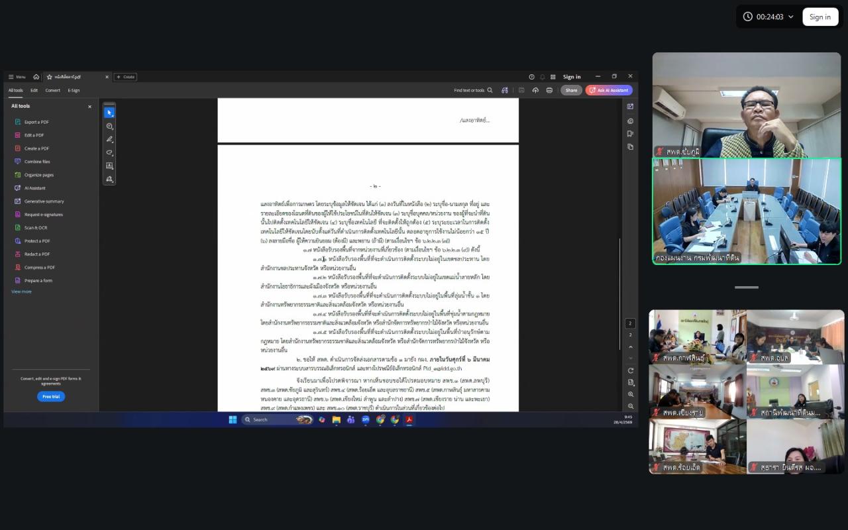Screen dimensions: 848x530
Task: Open the bookmarks icon in right rail
Action: click(x=630, y=134)
